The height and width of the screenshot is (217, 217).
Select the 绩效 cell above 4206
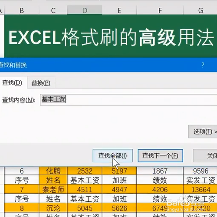tap(160, 180)
